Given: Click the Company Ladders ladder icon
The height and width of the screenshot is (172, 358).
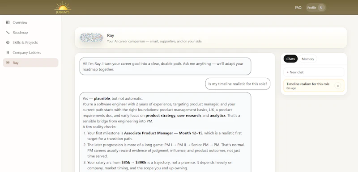Looking at the screenshot, I should (x=8, y=52).
